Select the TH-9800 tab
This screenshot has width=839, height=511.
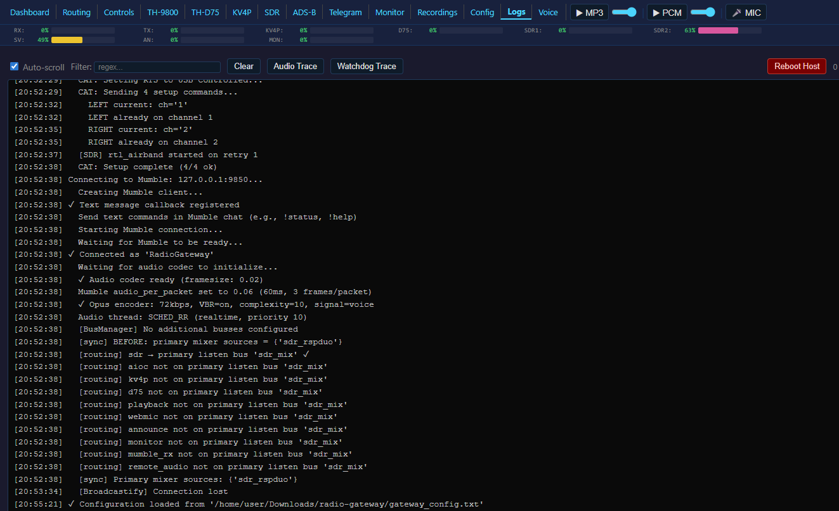coord(163,12)
